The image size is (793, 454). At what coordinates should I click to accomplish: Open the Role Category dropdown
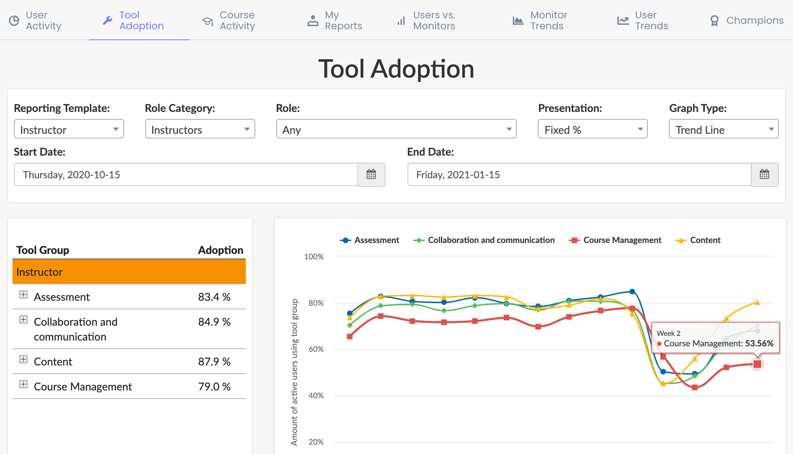click(199, 129)
